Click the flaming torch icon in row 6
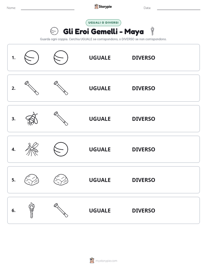This screenshot has width=207, height=269. pyautogui.click(x=32, y=210)
